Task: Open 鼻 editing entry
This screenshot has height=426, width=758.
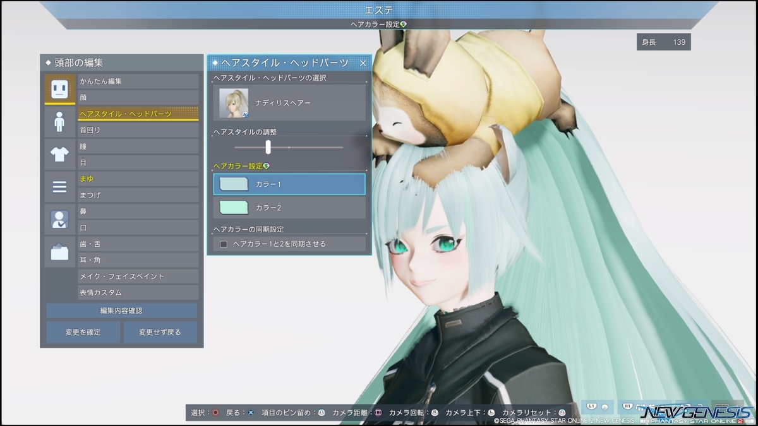Action: point(138,211)
